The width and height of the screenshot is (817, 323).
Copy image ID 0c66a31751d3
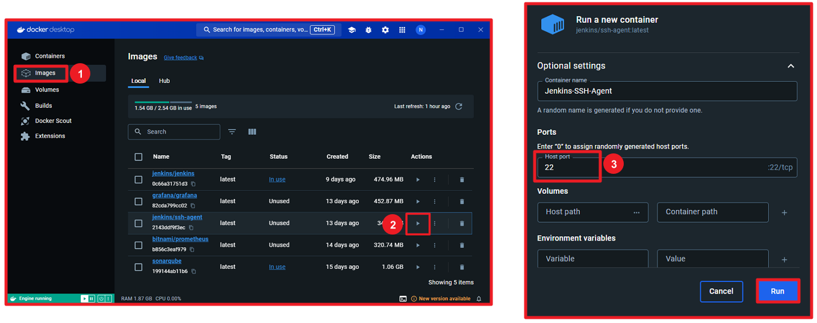point(193,184)
